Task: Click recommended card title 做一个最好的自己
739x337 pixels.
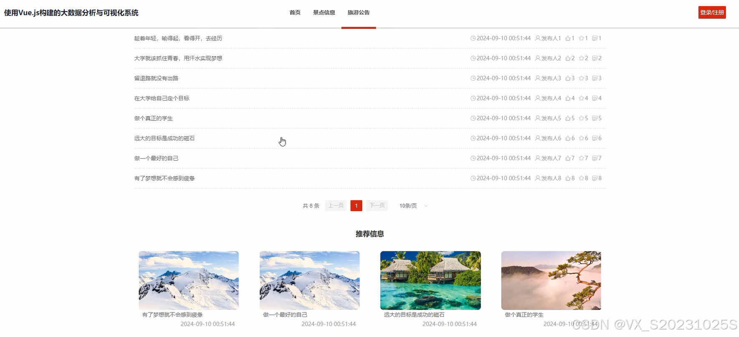Action: [x=285, y=315]
